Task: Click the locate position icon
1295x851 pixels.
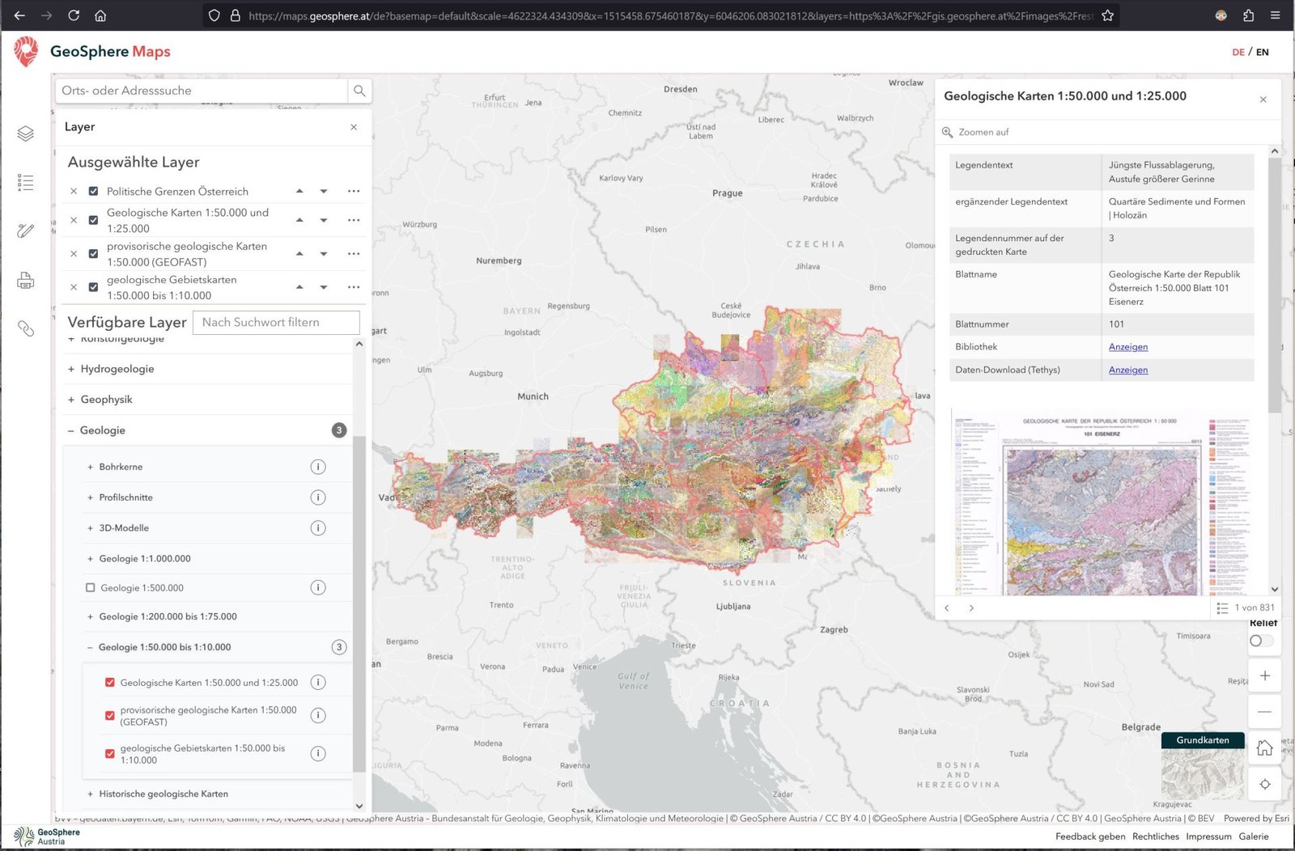Action: click(1264, 784)
